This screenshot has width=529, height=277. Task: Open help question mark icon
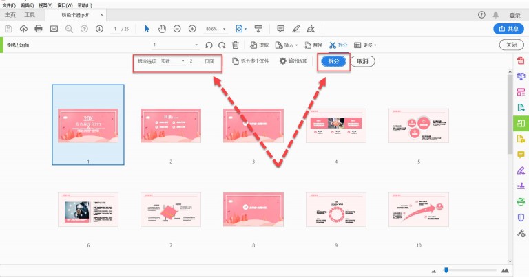click(481, 15)
